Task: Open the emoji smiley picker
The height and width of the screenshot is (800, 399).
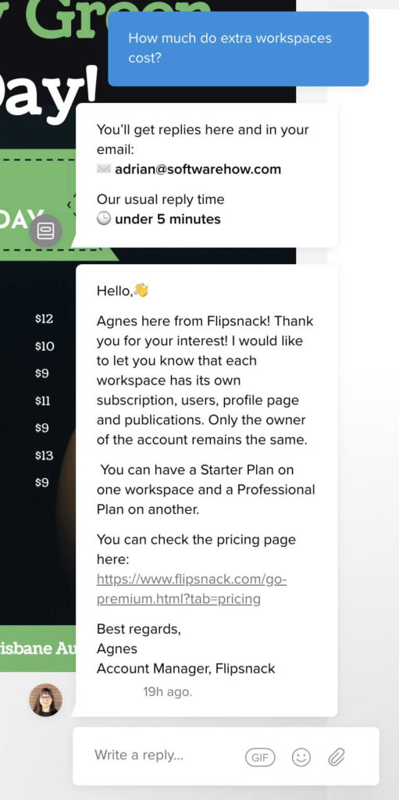Action: point(301,757)
